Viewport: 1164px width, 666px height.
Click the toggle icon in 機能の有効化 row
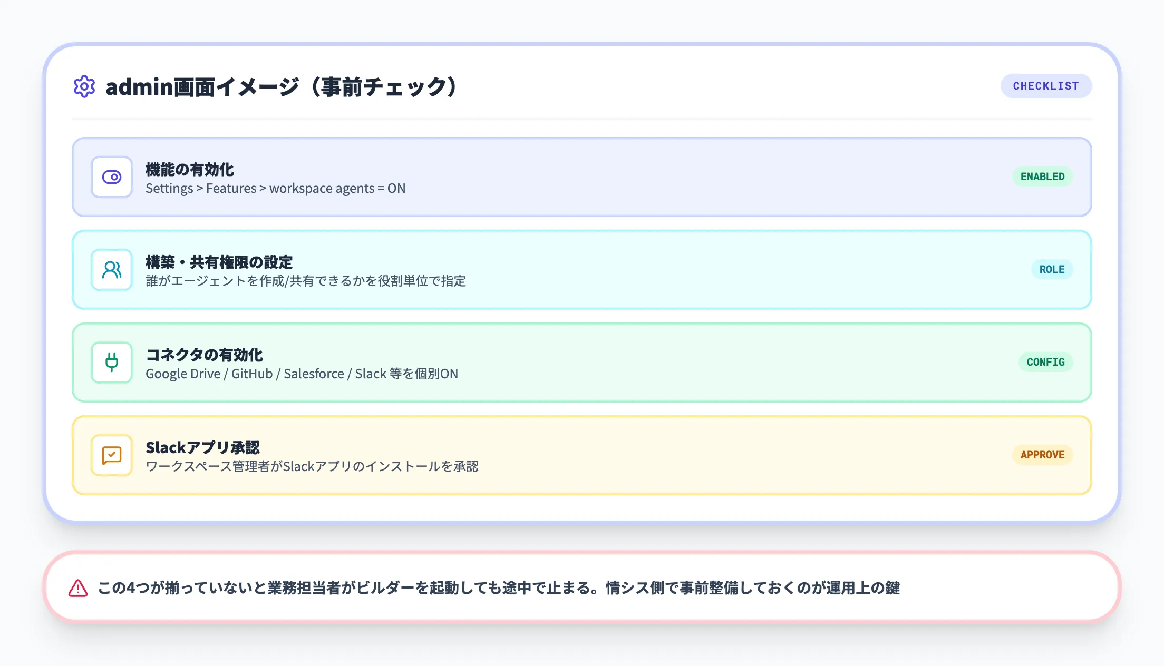(x=112, y=177)
